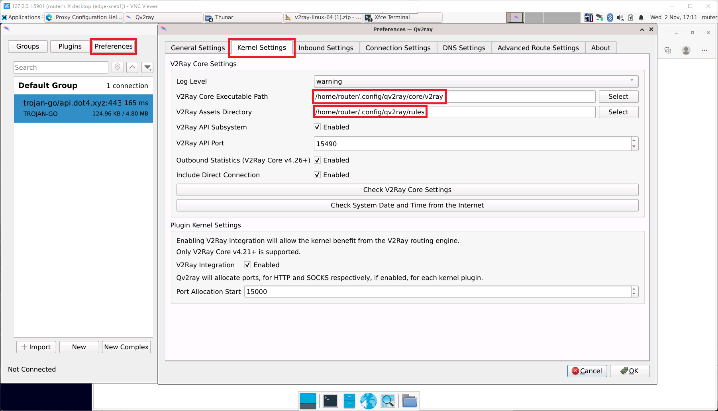
Task: Switch to the About tab
Action: (x=601, y=48)
